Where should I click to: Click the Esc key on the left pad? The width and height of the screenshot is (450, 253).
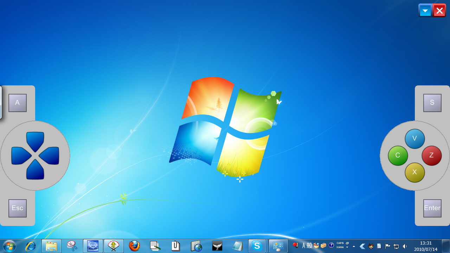tap(18, 208)
